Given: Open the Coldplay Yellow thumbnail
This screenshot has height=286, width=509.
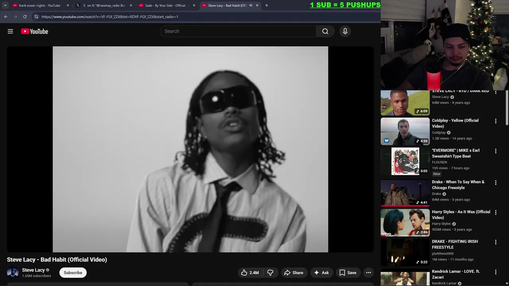Looking at the screenshot, I should click(x=405, y=131).
